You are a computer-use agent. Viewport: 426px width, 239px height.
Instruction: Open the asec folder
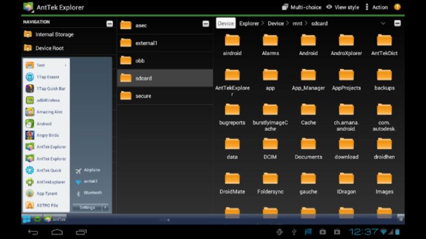(x=165, y=25)
